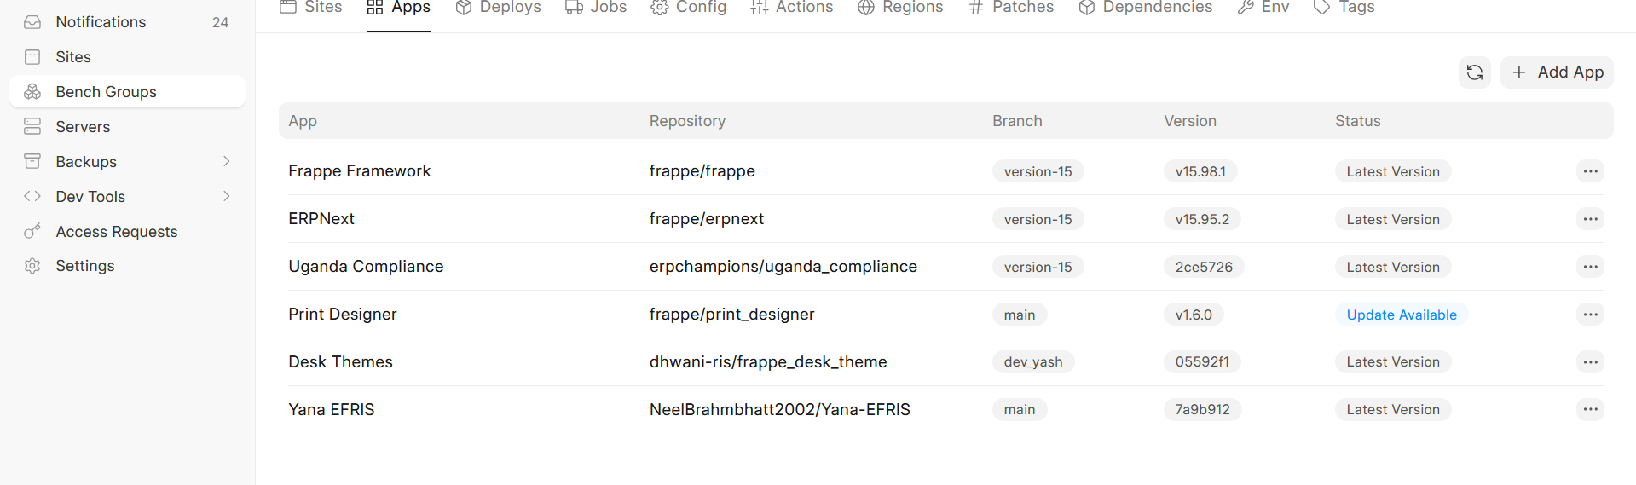This screenshot has width=1636, height=485.
Task: Expand the Dev Tools submenu chevron
Action: pos(226,196)
